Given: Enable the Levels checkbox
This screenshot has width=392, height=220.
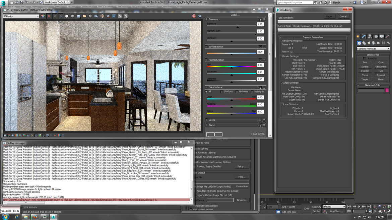Looking at the screenshot, I should coord(206,120).
